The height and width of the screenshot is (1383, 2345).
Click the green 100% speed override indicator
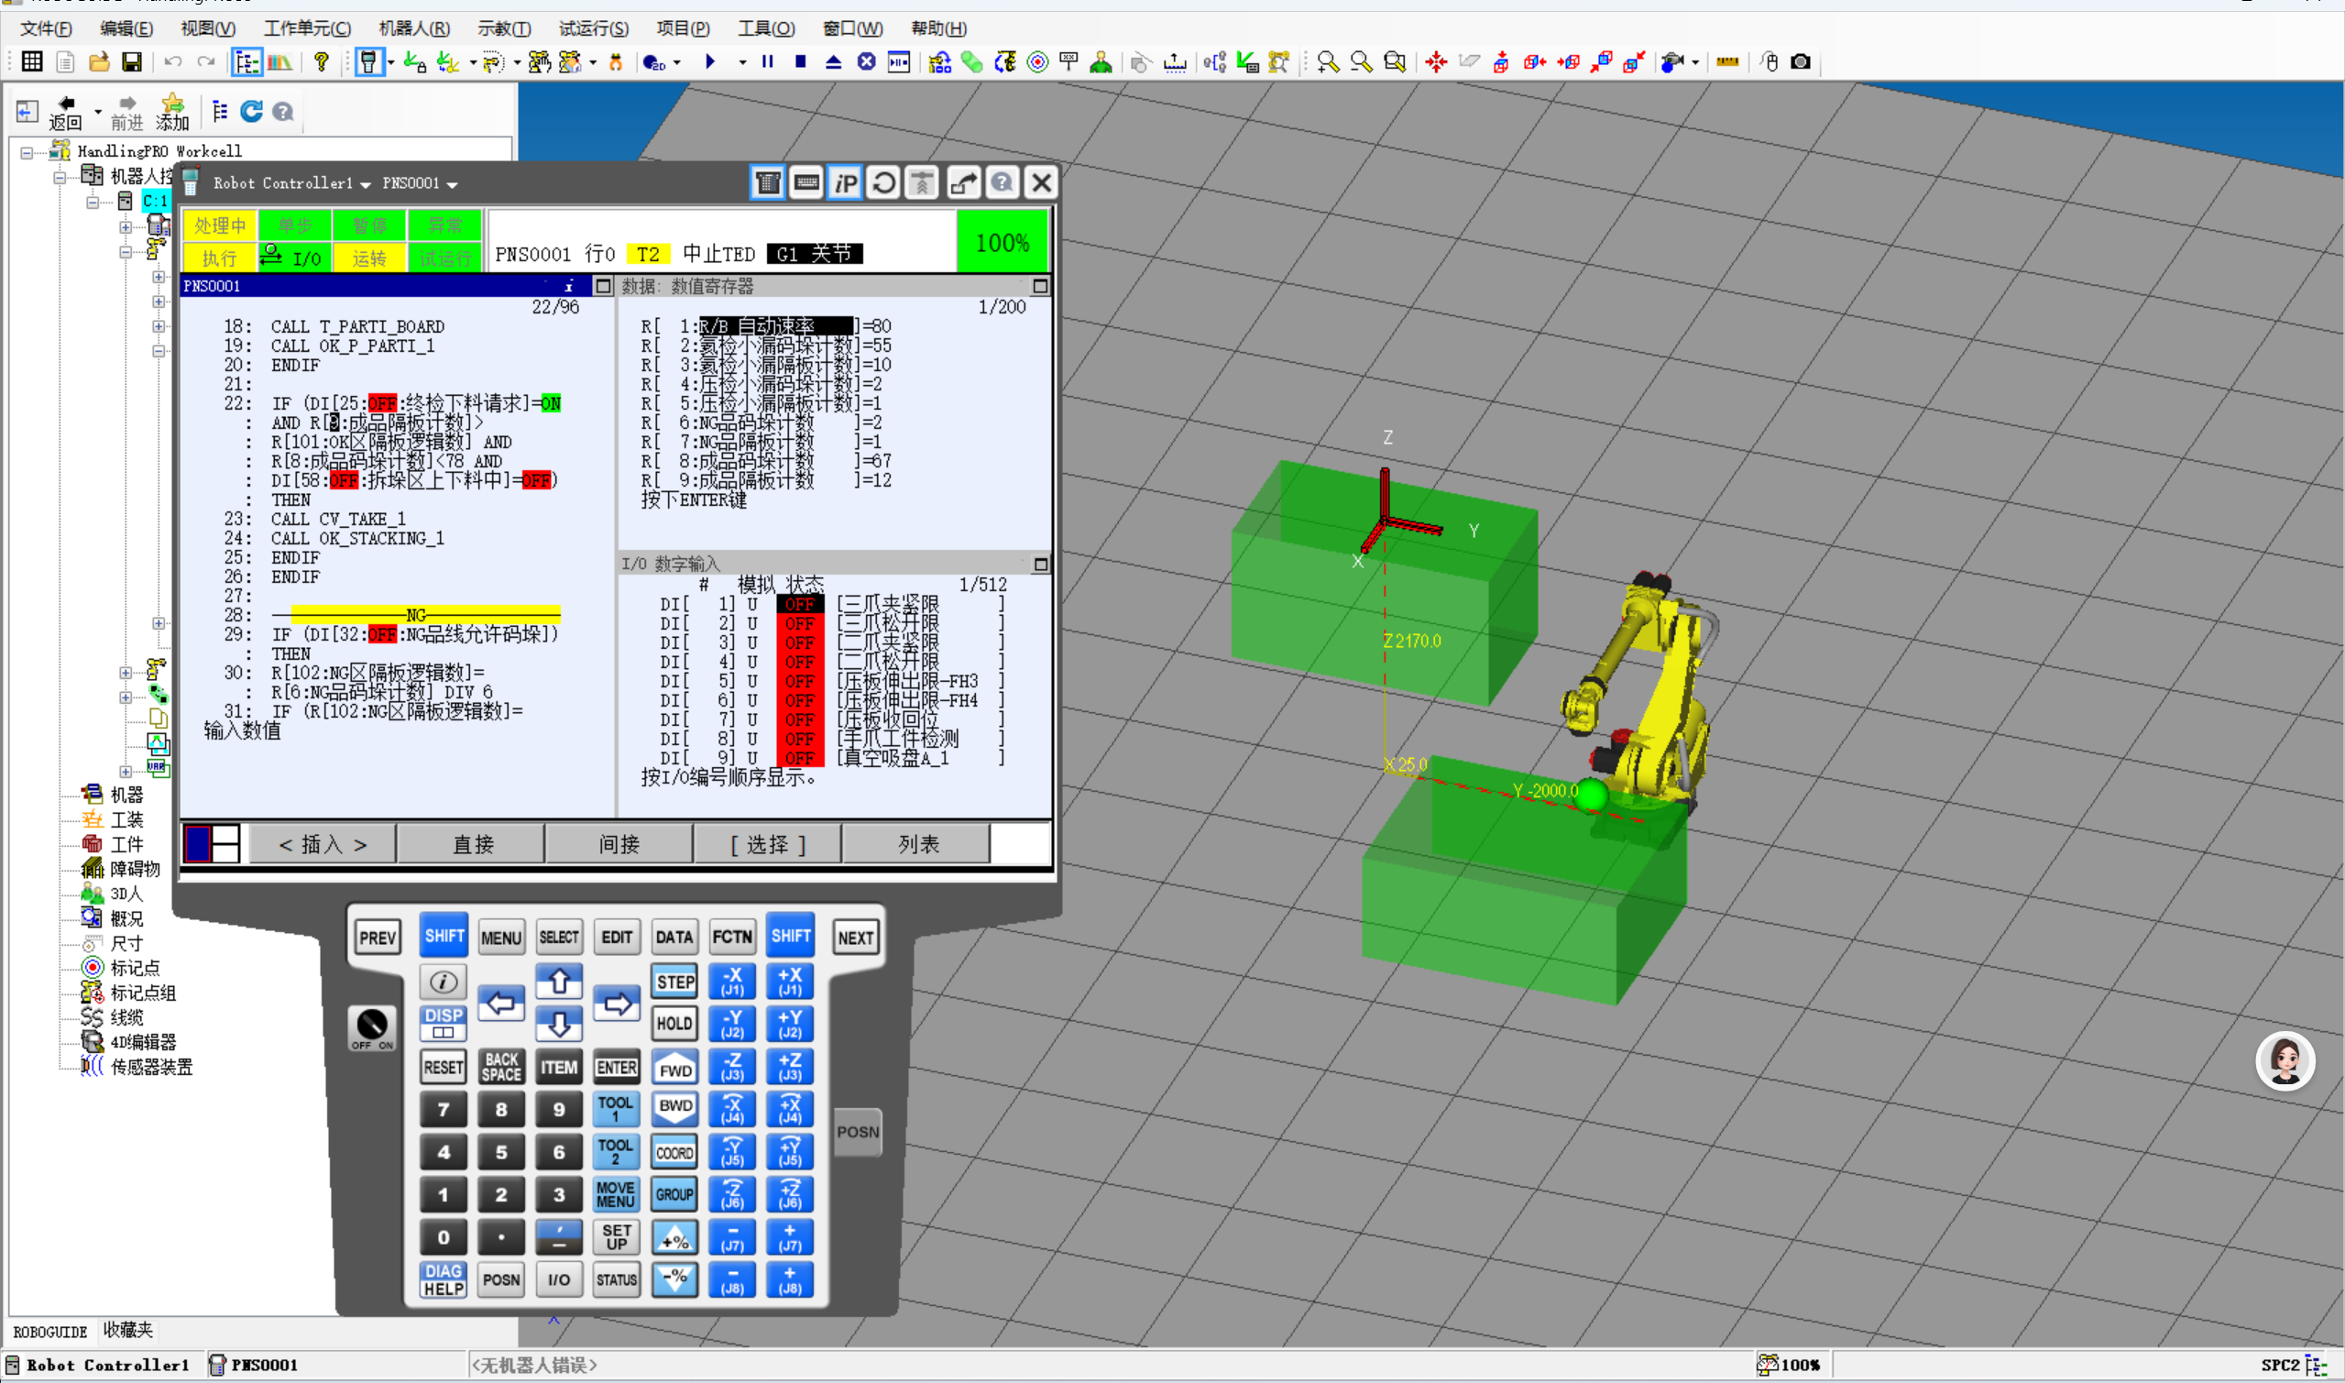coord(1003,241)
